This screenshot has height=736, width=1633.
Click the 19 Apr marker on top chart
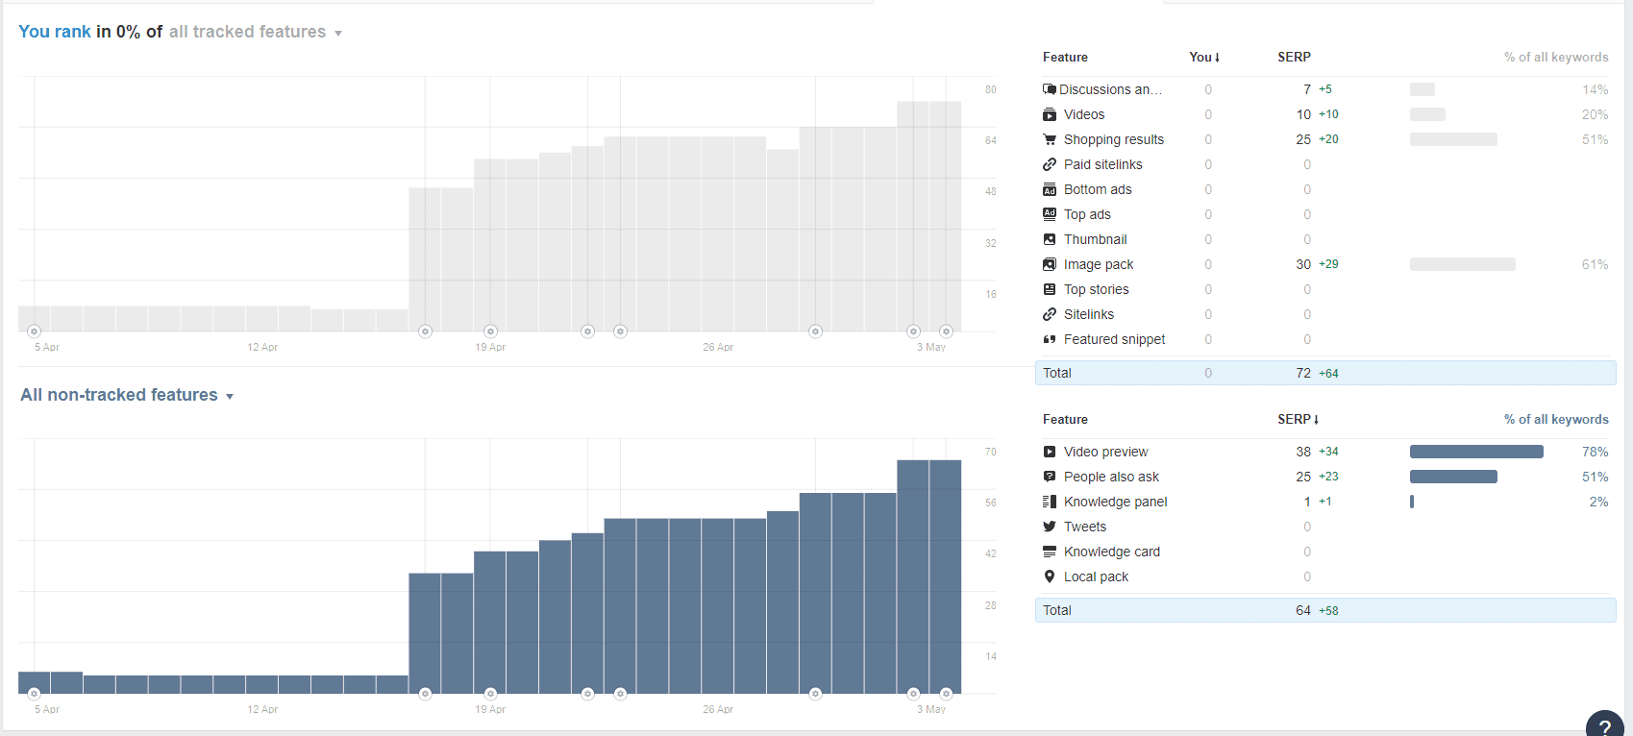click(490, 331)
